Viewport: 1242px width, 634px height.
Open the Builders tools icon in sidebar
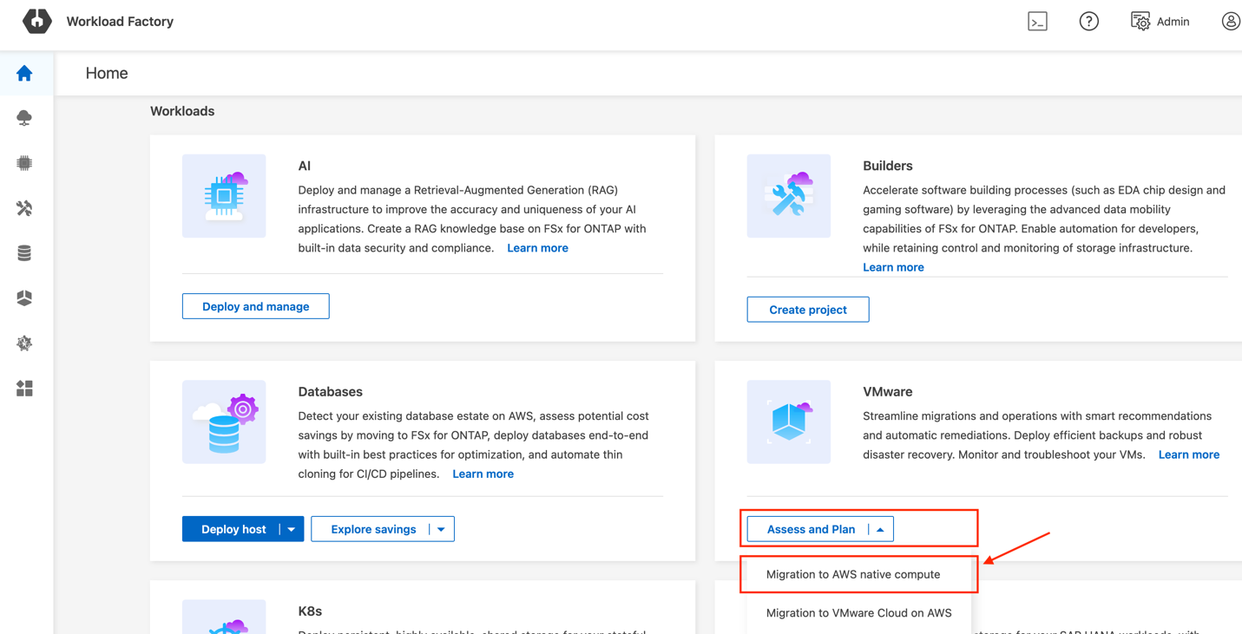click(x=24, y=208)
